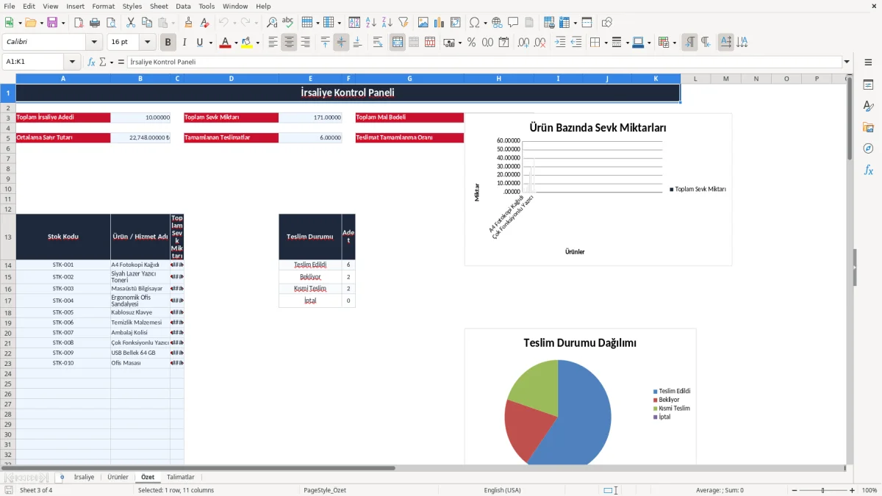Viewport: 882px width, 496px height.
Task: Toggle Underline formatting
Action: click(x=200, y=43)
